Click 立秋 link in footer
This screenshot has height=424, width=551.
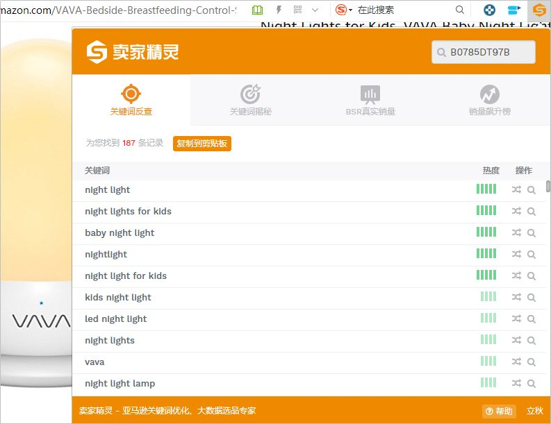point(534,411)
